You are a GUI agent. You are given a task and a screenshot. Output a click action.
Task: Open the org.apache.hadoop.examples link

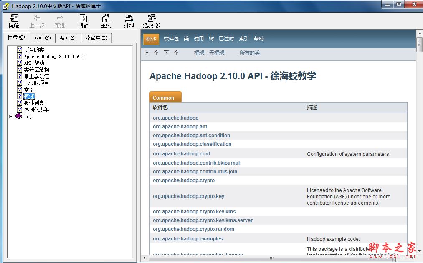[x=188, y=239]
